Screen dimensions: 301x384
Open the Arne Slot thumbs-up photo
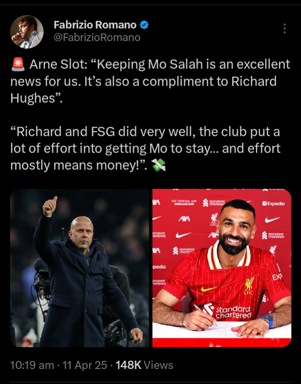pos(79,268)
